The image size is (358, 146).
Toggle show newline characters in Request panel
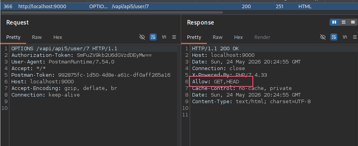coord(164,37)
